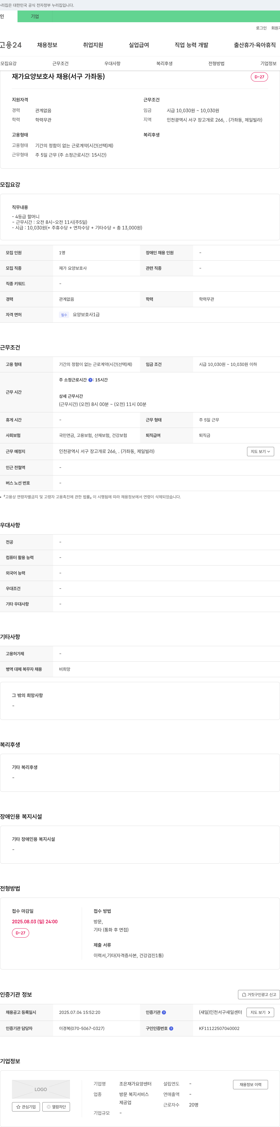Block viewing with 열람차단 button
Viewport: 280px width, 1127px height.
tap(56, 1107)
